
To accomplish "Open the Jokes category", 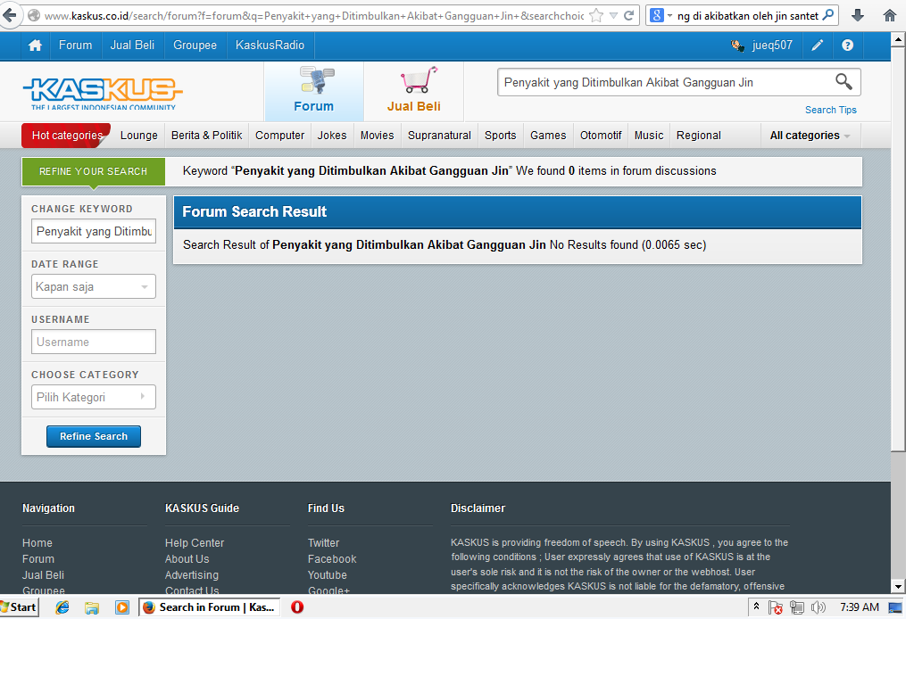I will click(x=332, y=136).
